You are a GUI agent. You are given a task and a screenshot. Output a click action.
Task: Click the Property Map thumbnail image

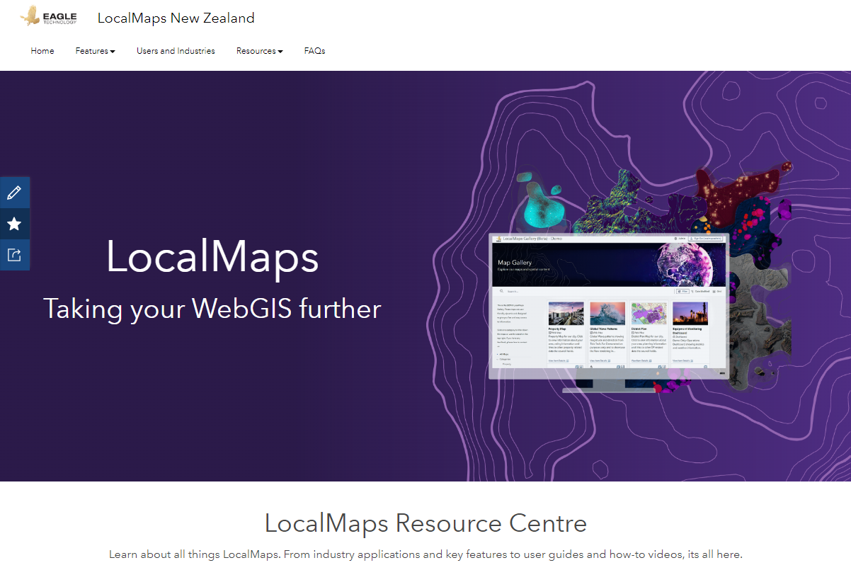pos(567,314)
